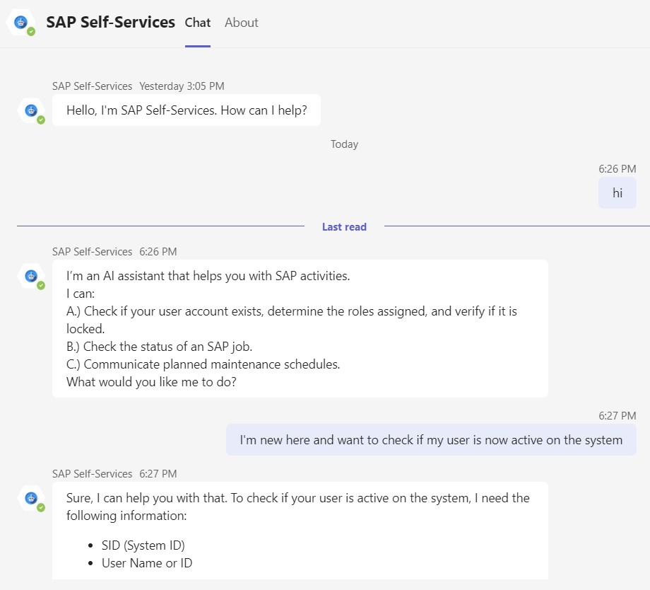Click the 'What would you like me to do?' line
The width and height of the screenshot is (650, 590).
click(x=151, y=381)
